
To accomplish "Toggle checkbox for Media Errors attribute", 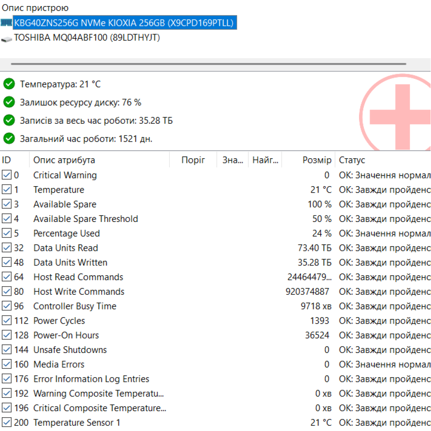I will (6, 364).
